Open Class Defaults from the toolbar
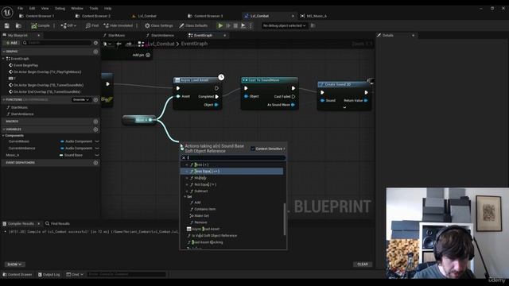Viewport: 509px width, 286px height. [x=193, y=25]
